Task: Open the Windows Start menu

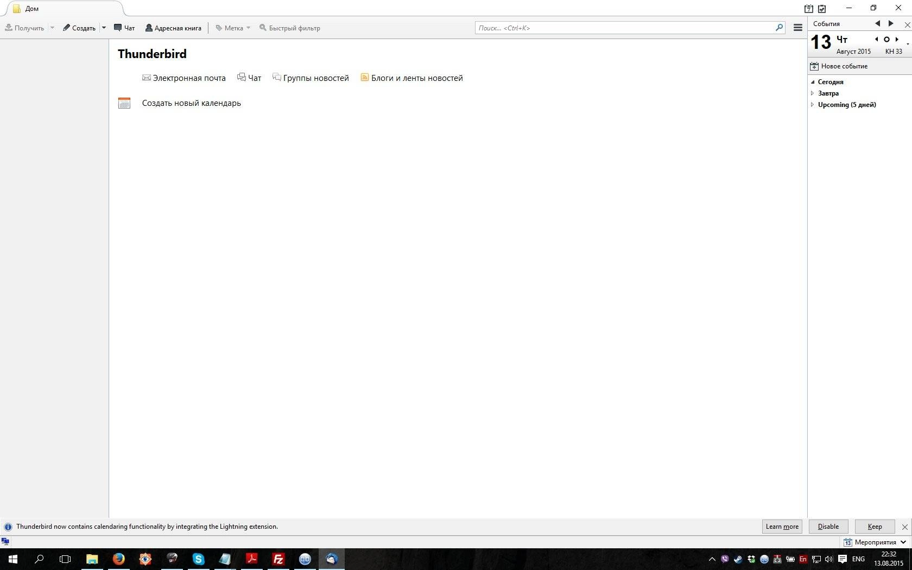Action: (13, 559)
